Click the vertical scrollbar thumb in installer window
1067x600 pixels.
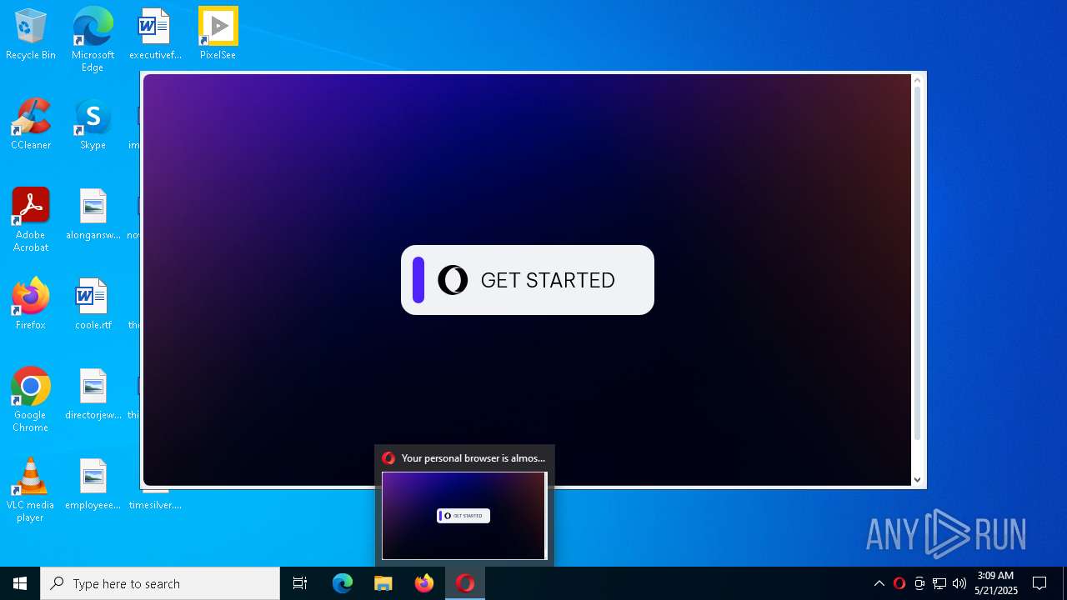[918, 262]
